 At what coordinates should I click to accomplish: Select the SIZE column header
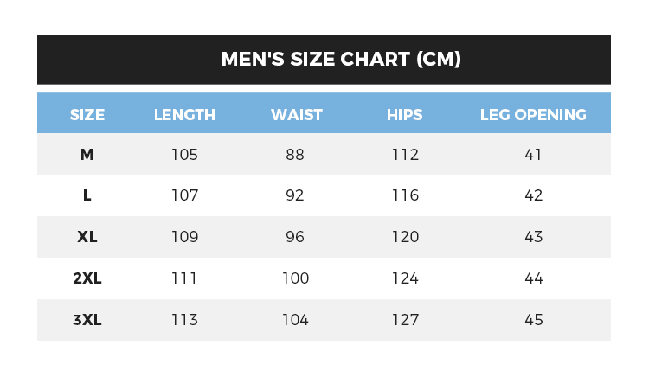coord(87,115)
